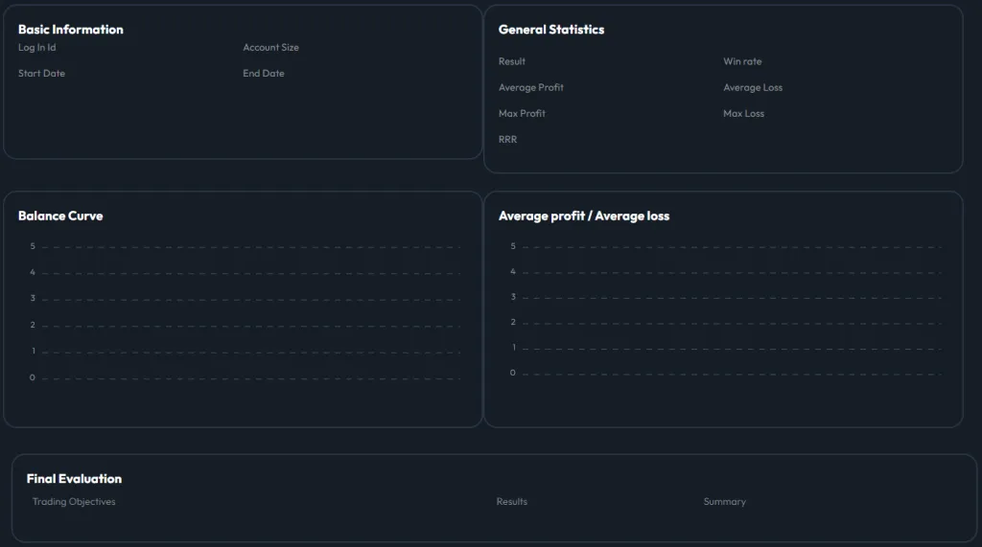Click the General Statistics panel heading
Viewport: 982px width, 547px height.
tap(550, 30)
